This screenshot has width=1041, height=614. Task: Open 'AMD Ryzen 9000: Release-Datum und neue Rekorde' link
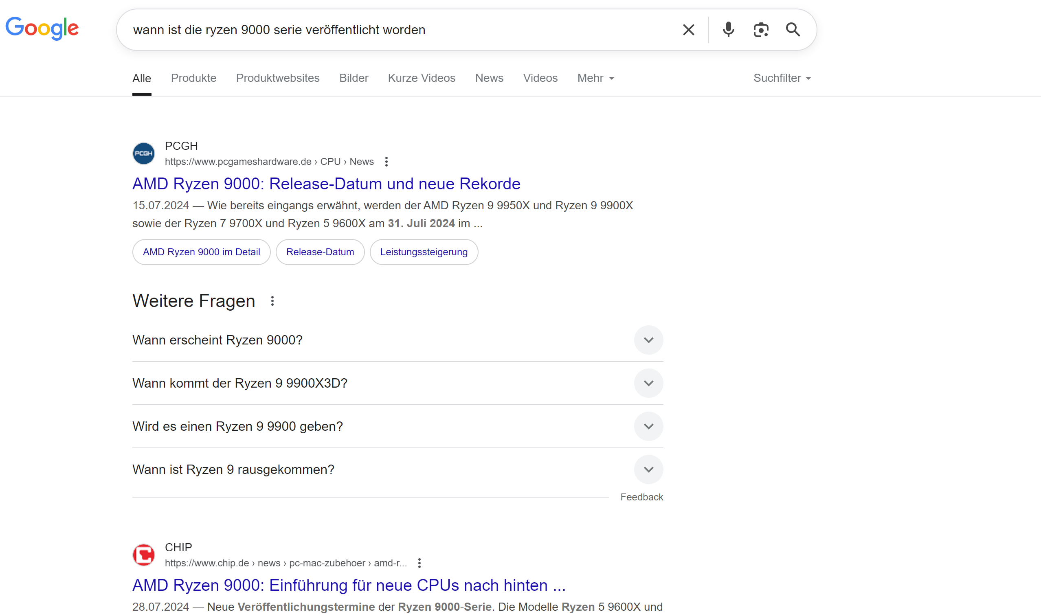click(326, 184)
